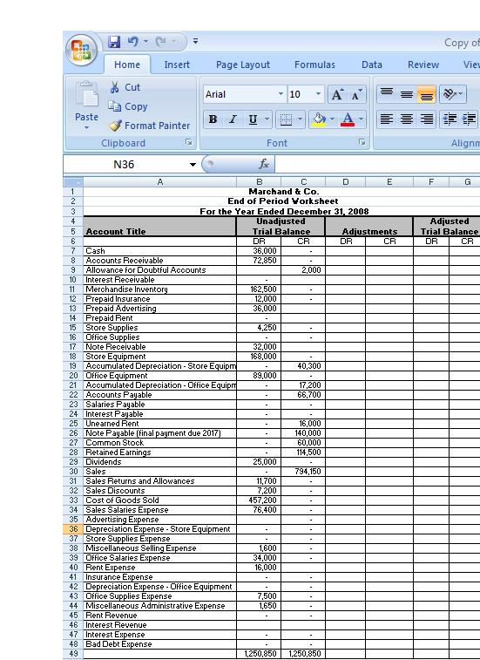This screenshot has height=660, width=480.
Task: Align text left
Action: (x=387, y=119)
